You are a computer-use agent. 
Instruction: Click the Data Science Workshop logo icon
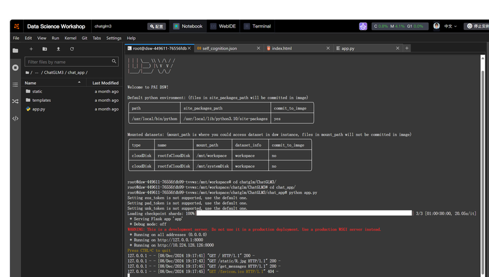[17, 26]
